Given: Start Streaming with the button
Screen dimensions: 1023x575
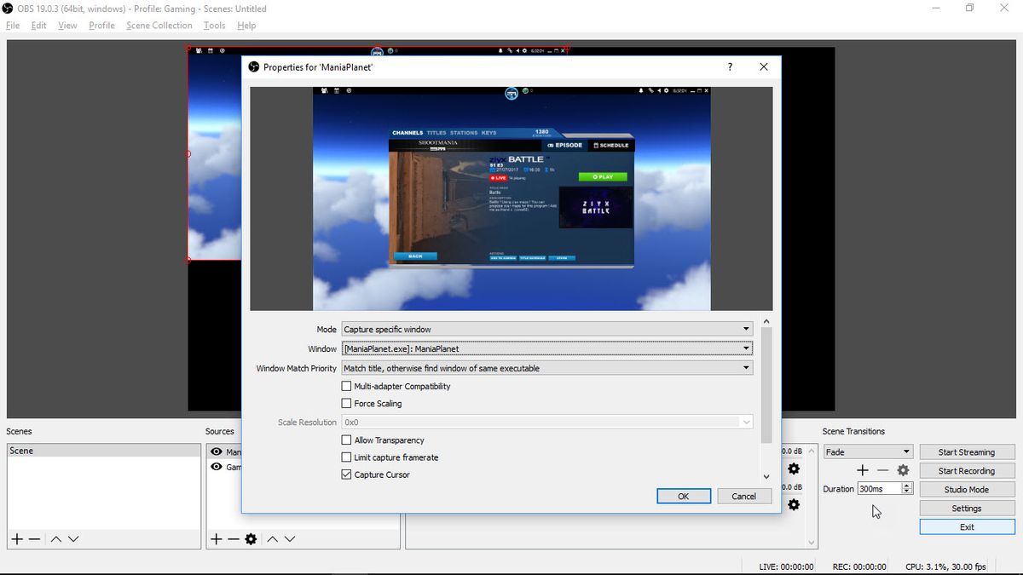Looking at the screenshot, I should [967, 451].
